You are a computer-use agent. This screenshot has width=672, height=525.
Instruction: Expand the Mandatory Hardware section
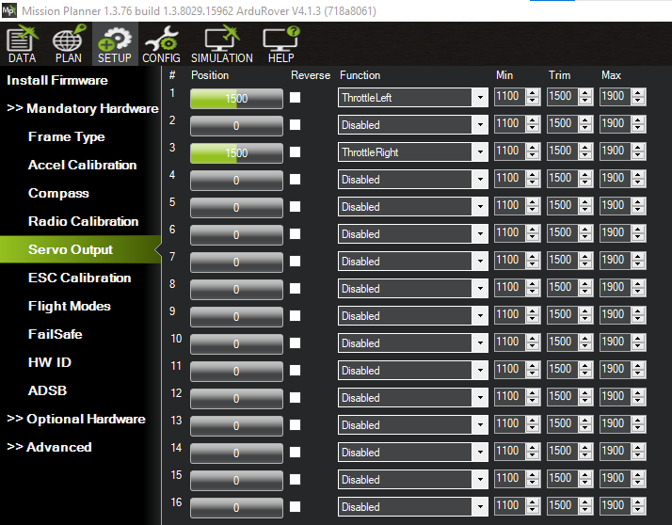click(x=83, y=108)
